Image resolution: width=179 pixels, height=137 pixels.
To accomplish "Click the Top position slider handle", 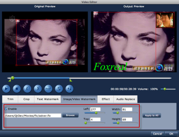I will (86, 123).
